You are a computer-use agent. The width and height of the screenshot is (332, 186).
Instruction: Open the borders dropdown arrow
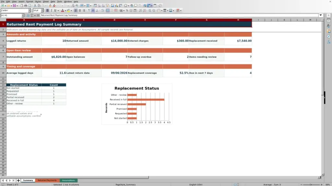tap(162, 11)
